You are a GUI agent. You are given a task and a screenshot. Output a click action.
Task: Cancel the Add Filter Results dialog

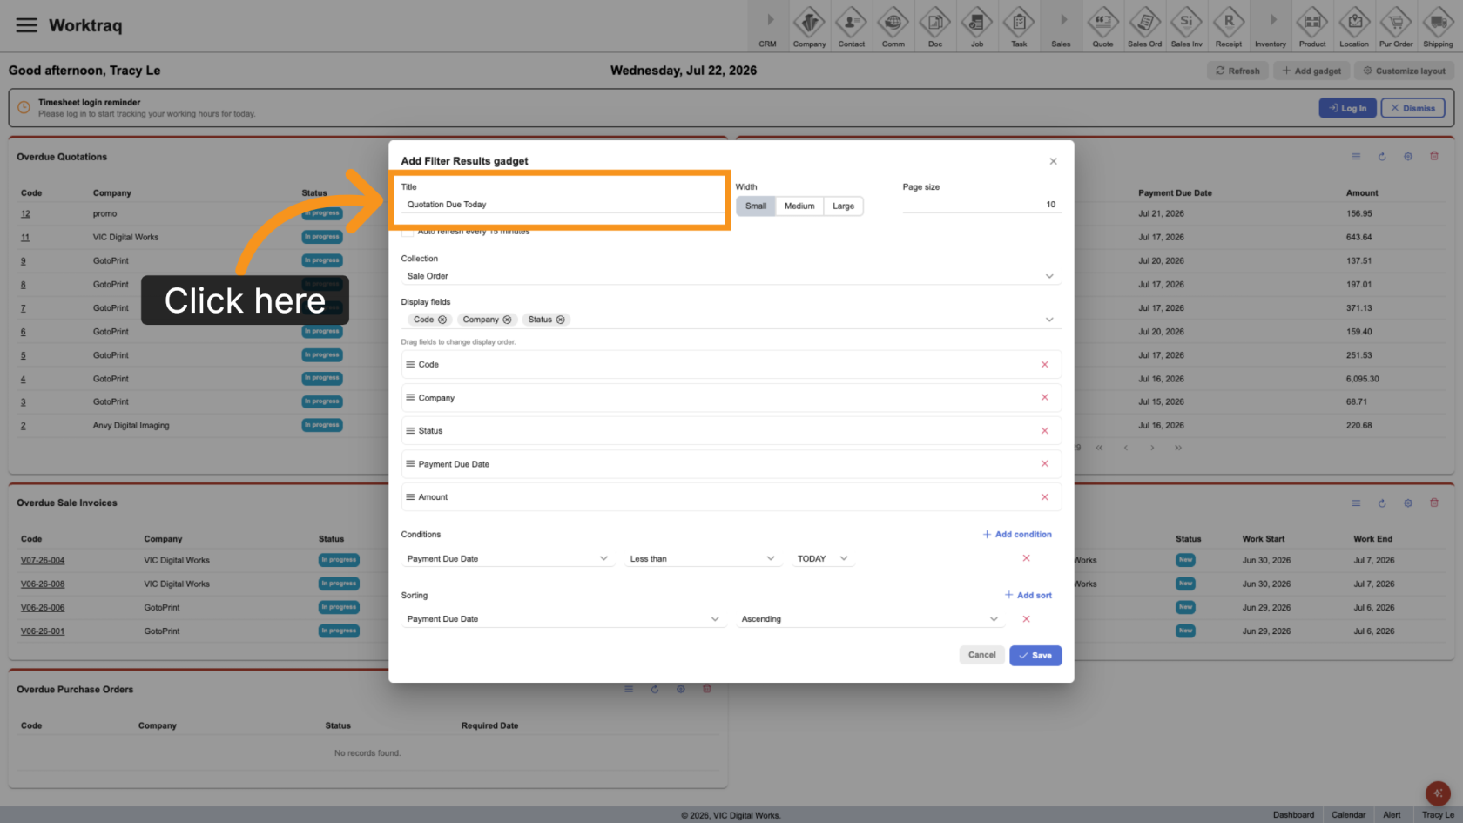[x=981, y=655]
